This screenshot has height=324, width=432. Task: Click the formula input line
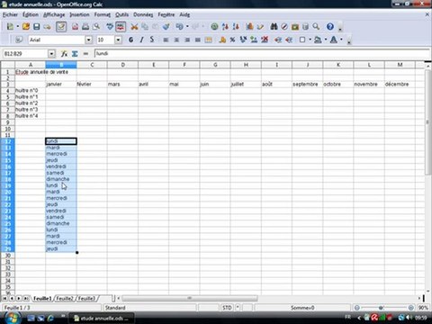263,54
